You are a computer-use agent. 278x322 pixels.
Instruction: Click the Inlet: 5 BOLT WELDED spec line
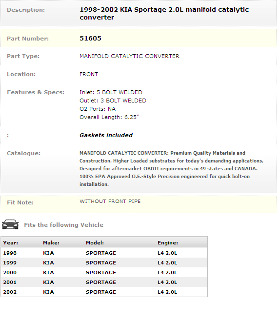coord(111,92)
